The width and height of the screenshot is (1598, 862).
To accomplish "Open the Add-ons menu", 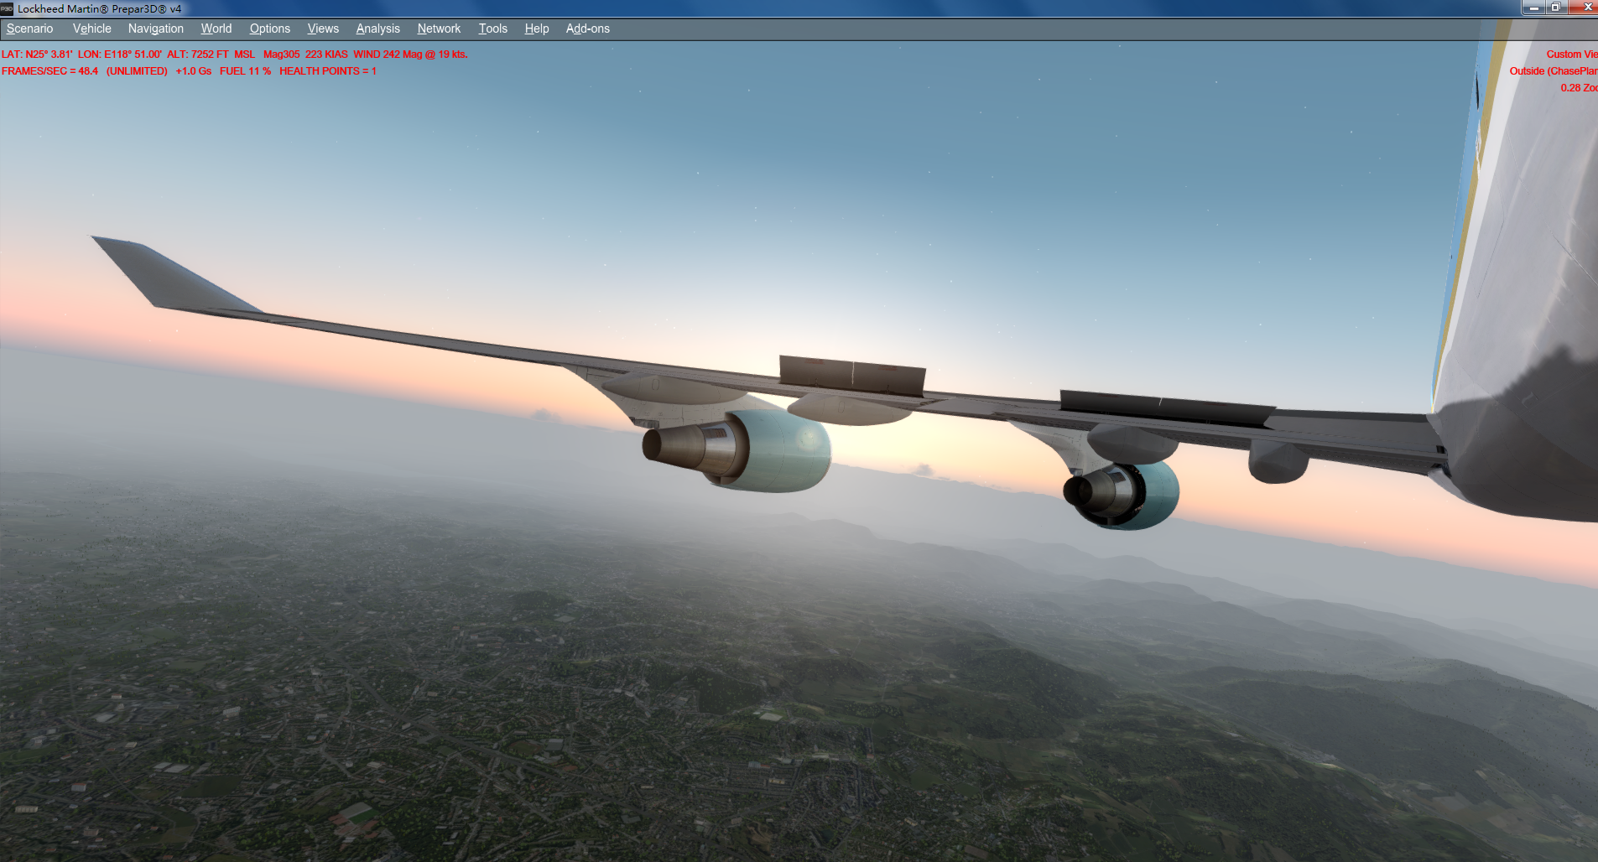I will tap(587, 28).
